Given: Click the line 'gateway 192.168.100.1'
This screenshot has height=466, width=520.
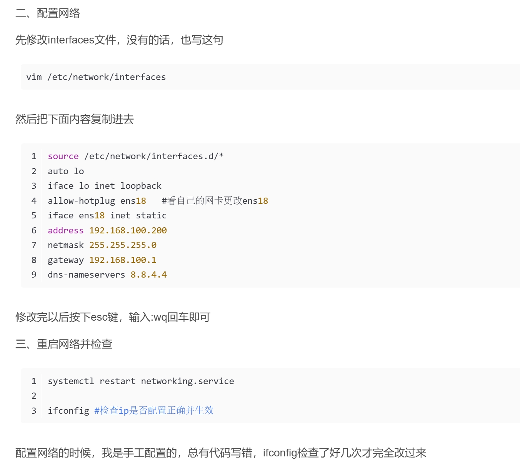Looking at the screenshot, I should (102, 260).
